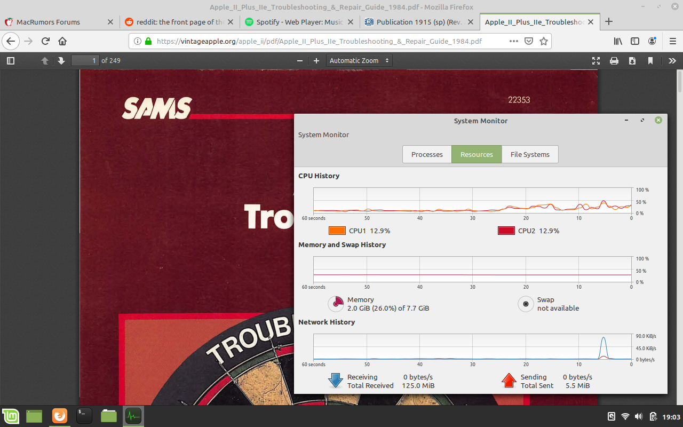Switch to Spotify Web Player tab

(299, 22)
